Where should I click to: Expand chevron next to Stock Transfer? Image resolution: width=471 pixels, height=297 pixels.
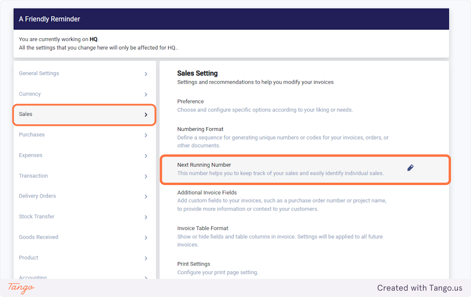tap(146, 217)
